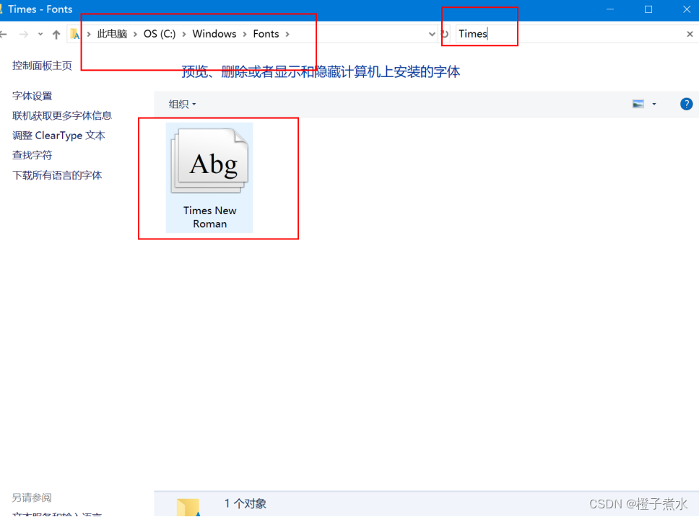This screenshot has height=517, width=699.
Task: Select OS (C:) in the address path
Action: [x=160, y=34]
